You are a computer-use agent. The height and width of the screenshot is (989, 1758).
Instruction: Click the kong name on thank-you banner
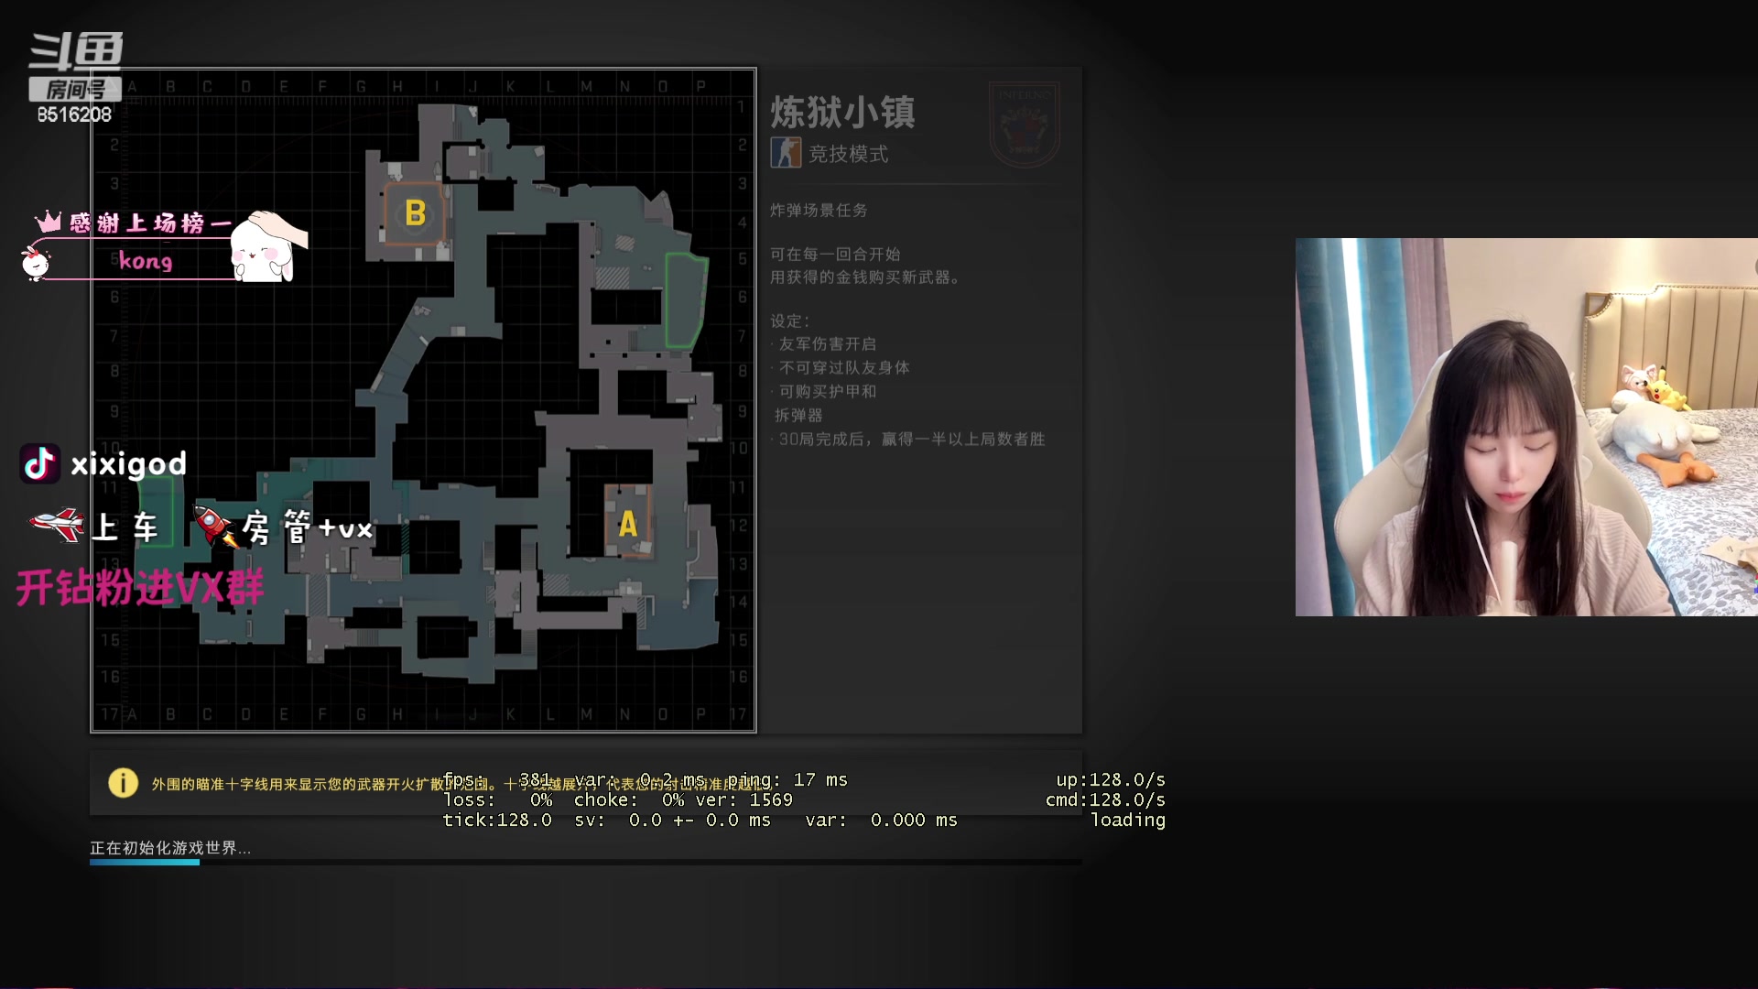(146, 261)
